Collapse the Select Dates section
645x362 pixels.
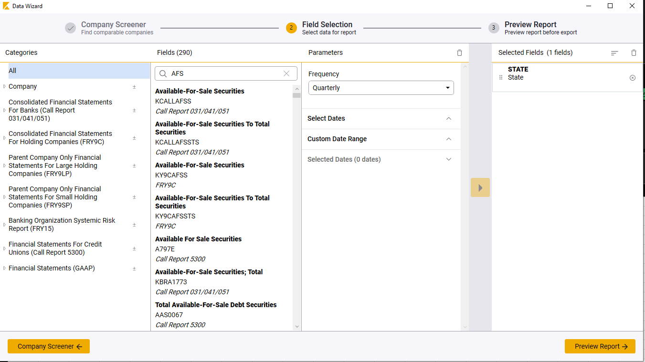[448, 118]
